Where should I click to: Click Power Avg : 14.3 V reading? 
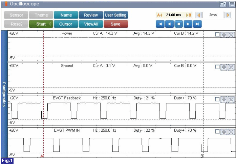[144, 33]
